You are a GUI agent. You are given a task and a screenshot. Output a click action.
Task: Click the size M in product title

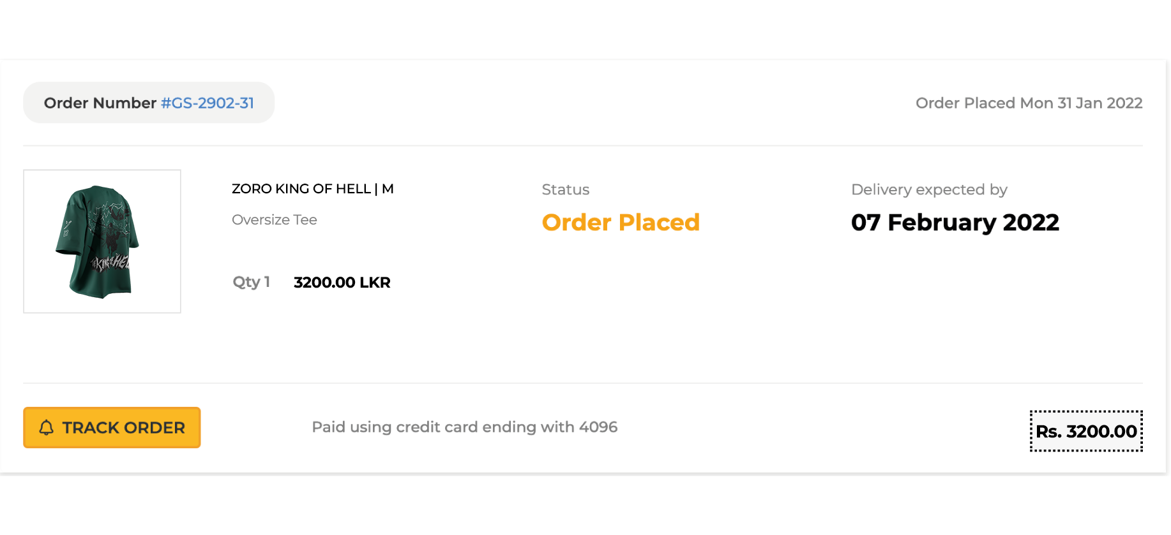388,189
